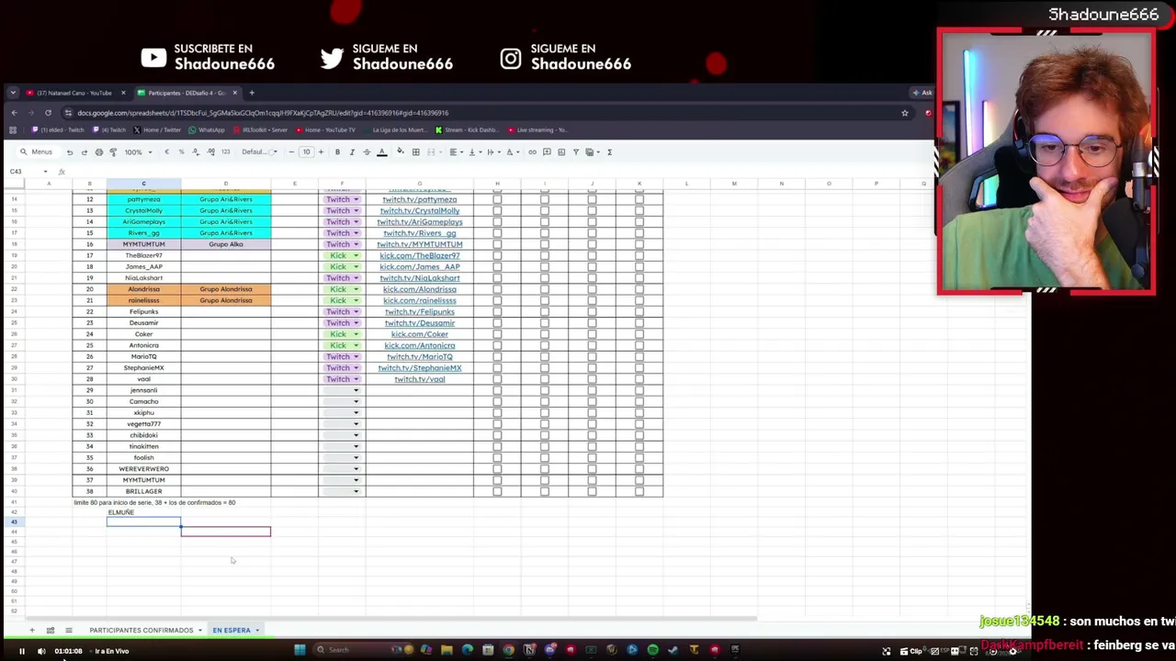Open the text color picker

(x=382, y=152)
